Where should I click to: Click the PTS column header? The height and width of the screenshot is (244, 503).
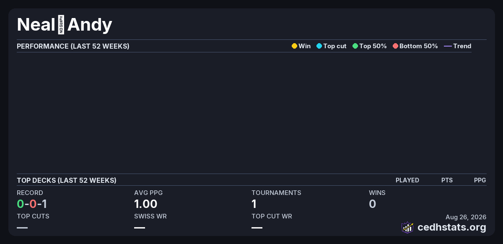447,180
